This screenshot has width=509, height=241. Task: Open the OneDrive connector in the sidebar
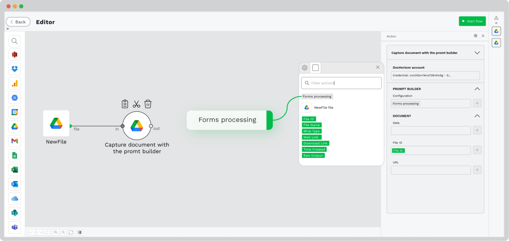pos(15,198)
